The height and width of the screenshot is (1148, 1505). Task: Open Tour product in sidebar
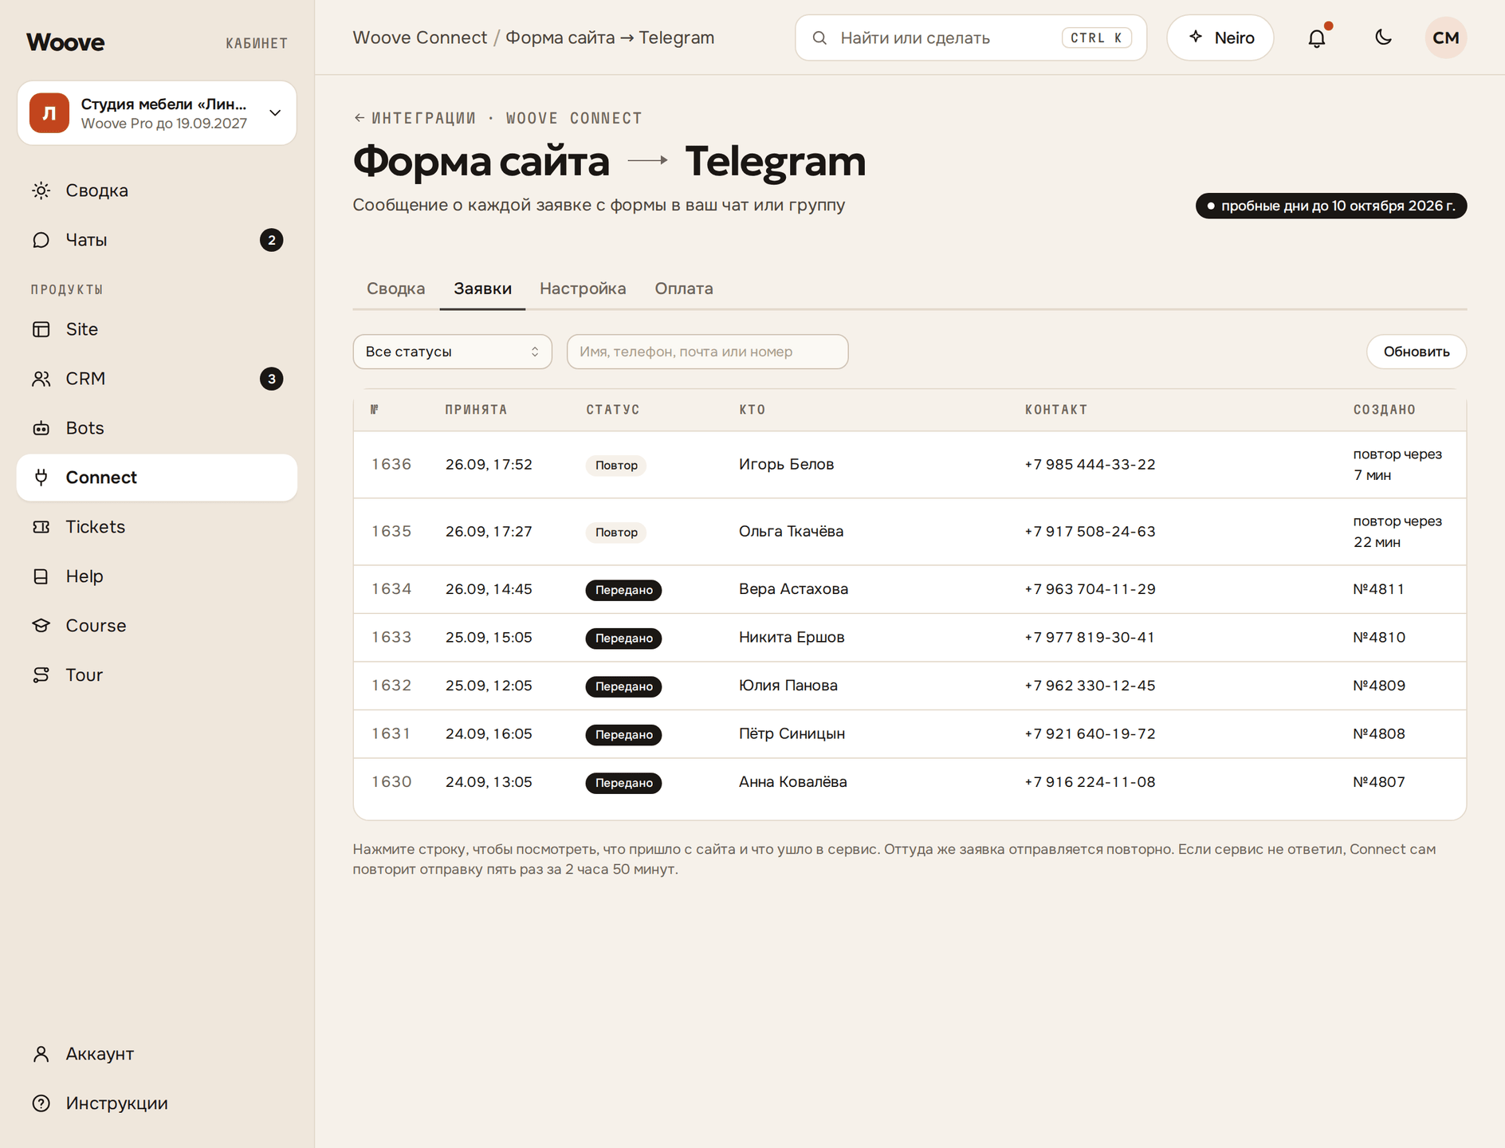pyautogui.click(x=157, y=675)
